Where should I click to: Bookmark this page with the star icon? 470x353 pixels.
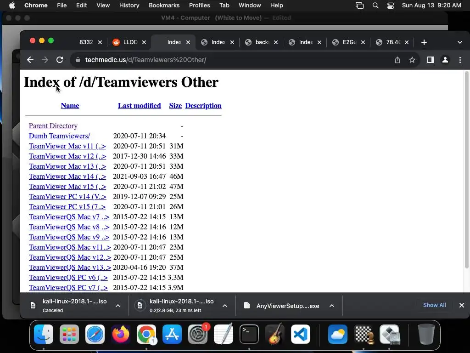click(412, 60)
